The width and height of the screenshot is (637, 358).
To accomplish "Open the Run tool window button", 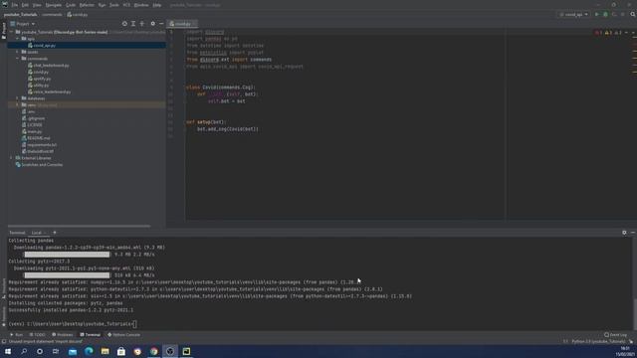I will coord(17,335).
